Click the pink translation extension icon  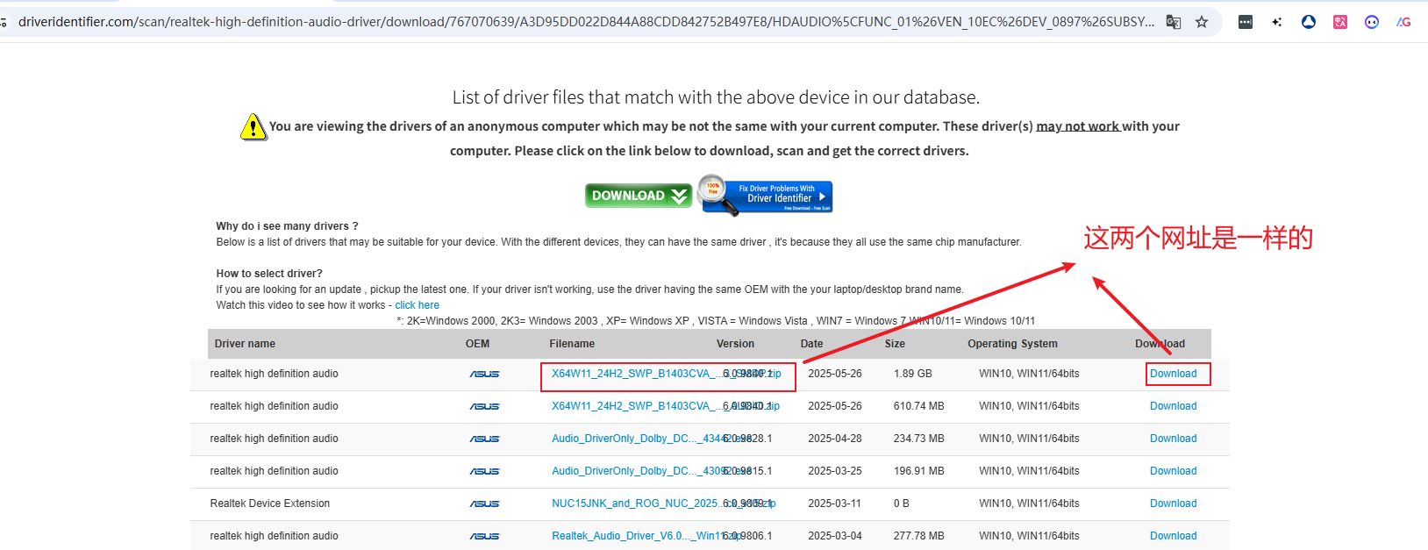click(1340, 22)
